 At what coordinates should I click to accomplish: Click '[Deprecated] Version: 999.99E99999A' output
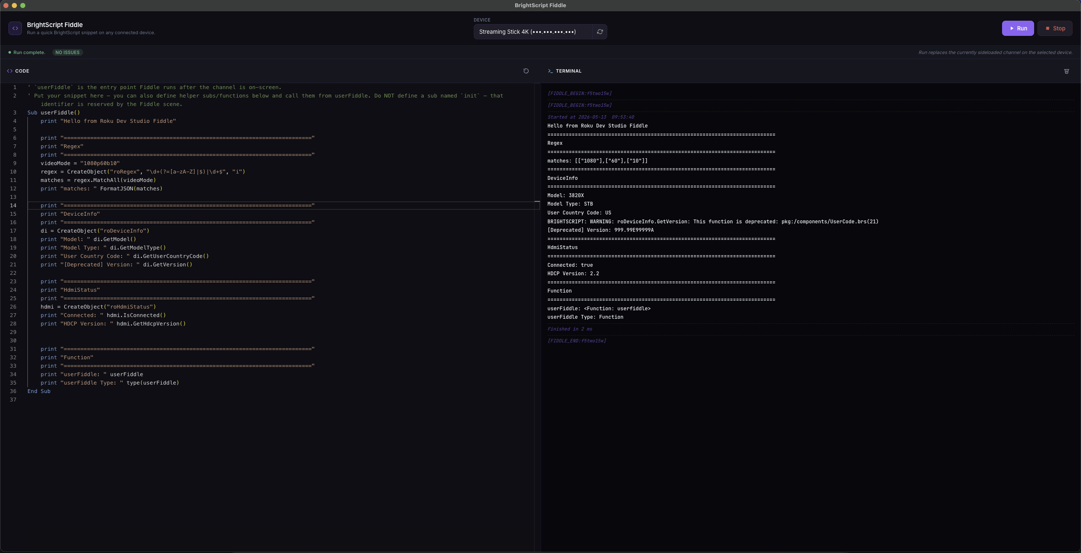pyautogui.click(x=600, y=230)
